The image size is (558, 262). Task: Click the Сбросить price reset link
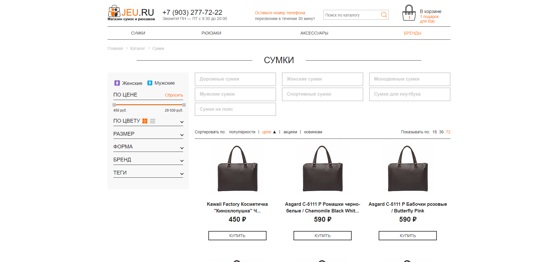coord(174,95)
